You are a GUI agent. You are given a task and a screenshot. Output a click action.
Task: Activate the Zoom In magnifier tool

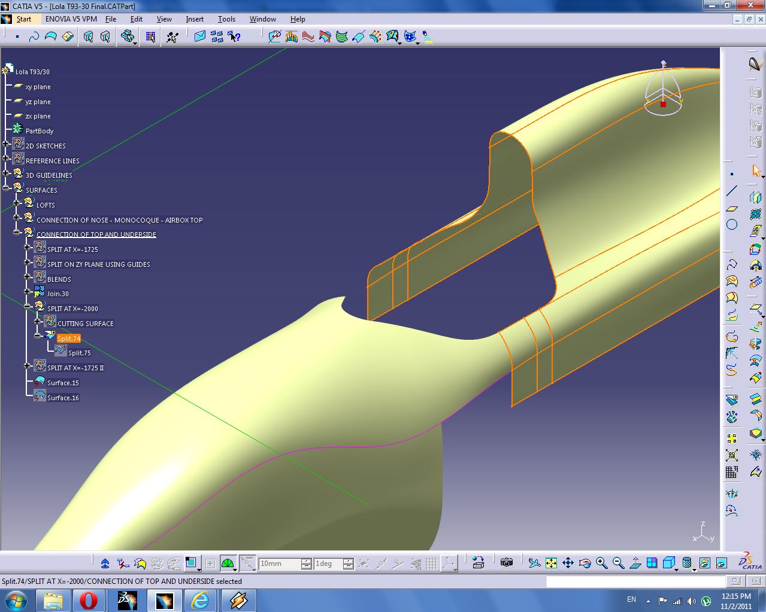click(x=600, y=563)
